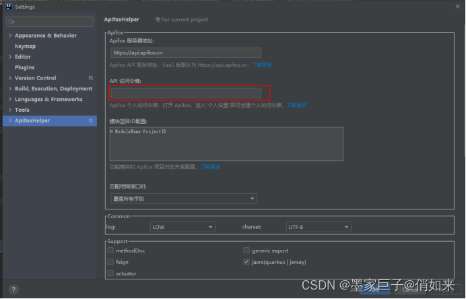
Task: Click the IntelliJ Settings window icon
Action: pyautogui.click(x=9, y=7)
